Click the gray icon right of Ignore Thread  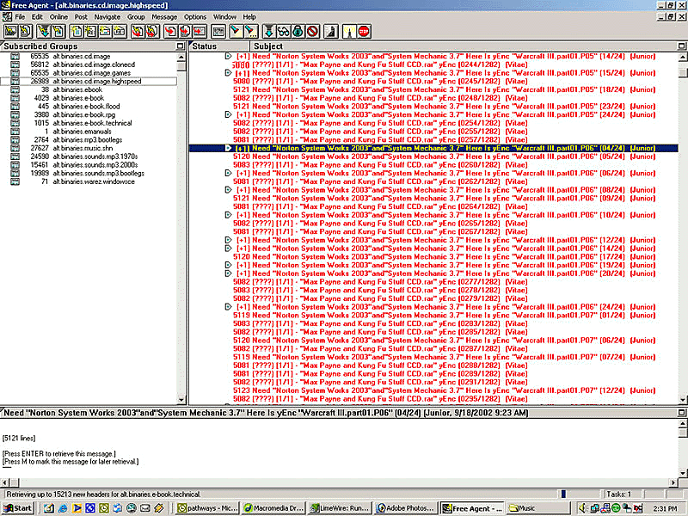(x=331, y=31)
